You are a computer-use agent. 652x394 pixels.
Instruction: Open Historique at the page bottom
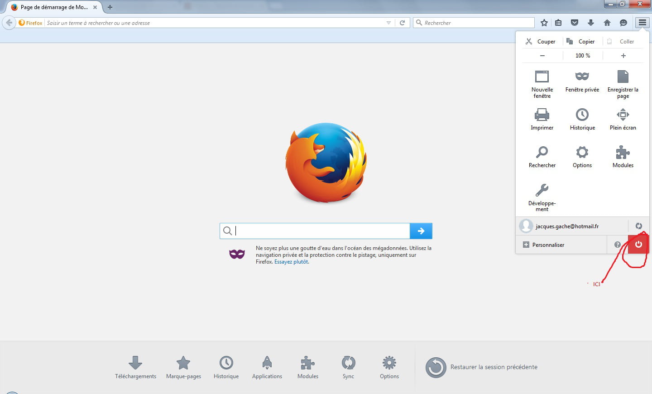pos(226,367)
